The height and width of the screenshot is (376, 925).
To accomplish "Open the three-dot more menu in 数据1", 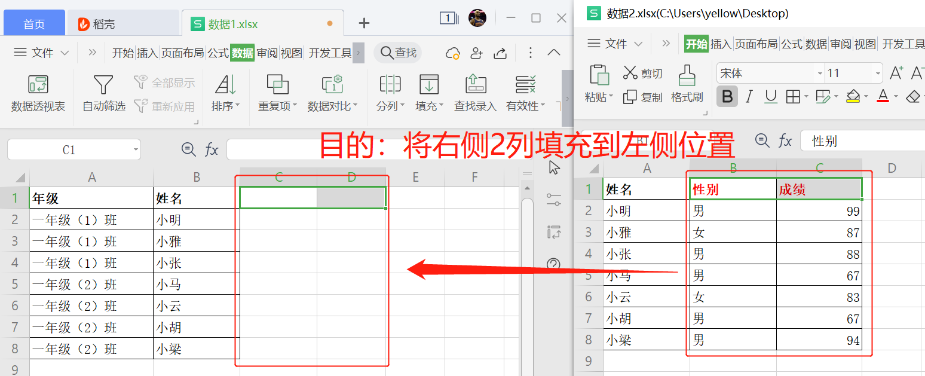I will pyautogui.click(x=531, y=53).
